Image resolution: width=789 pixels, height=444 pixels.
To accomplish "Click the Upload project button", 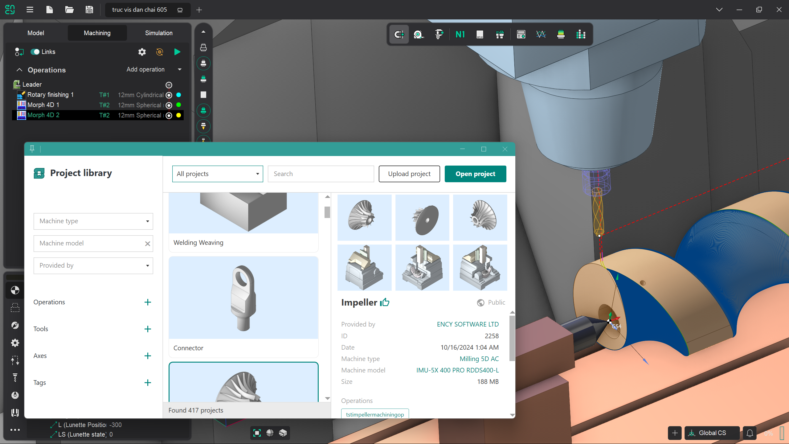I will [x=409, y=174].
